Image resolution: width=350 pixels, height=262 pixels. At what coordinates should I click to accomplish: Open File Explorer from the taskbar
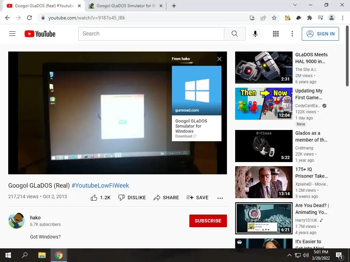coord(42,255)
